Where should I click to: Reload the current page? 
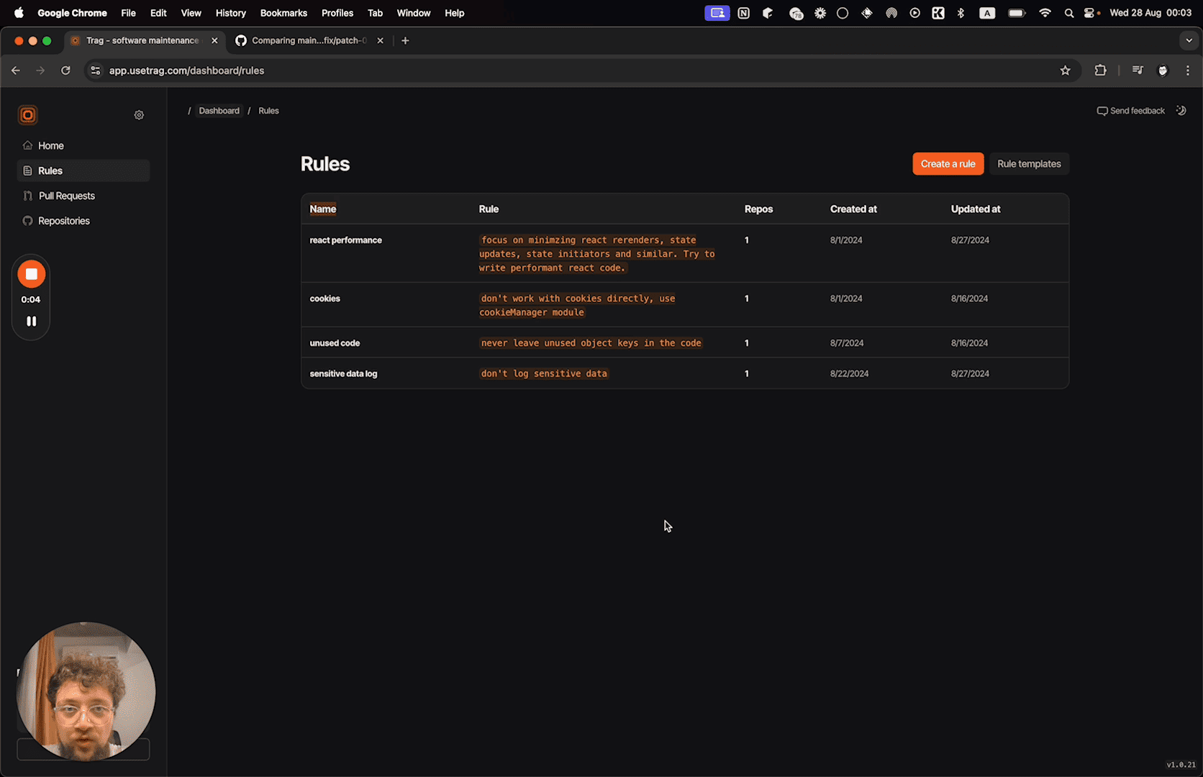(x=65, y=71)
